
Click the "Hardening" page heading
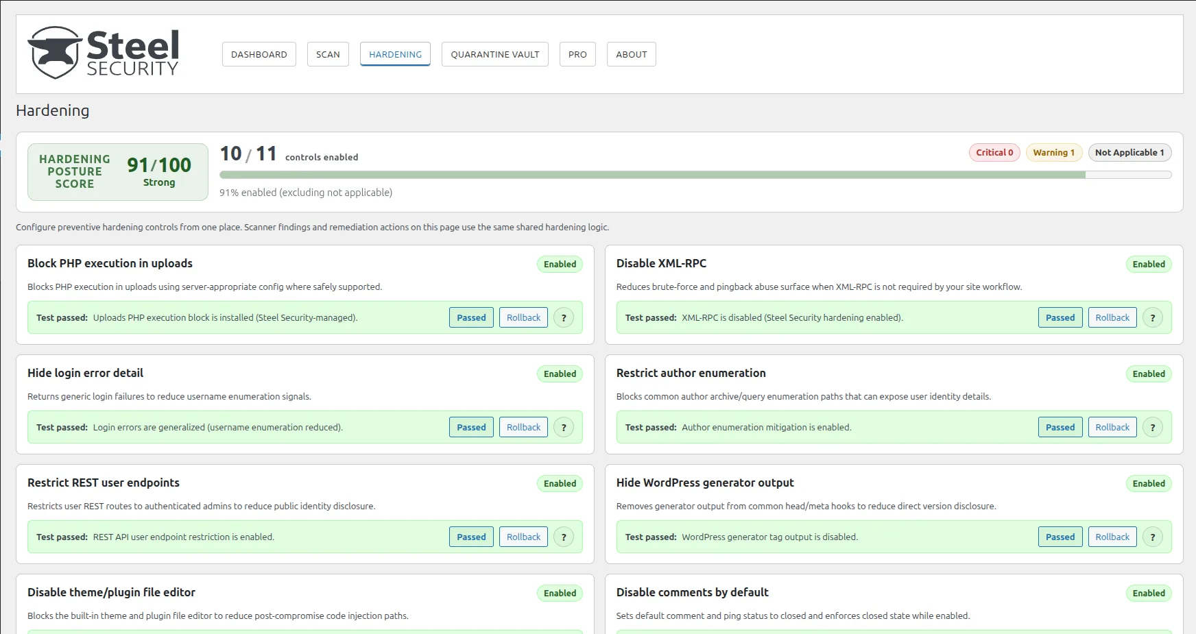[x=53, y=110]
